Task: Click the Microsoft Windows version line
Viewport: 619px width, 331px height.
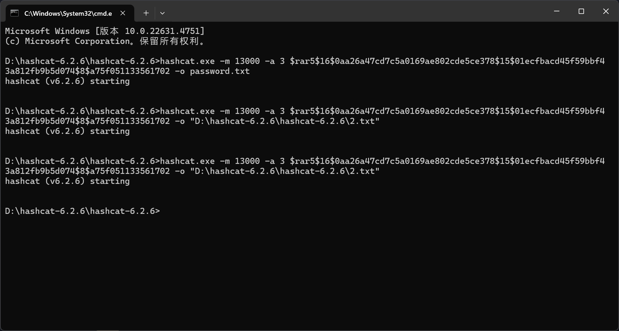Action: pos(105,31)
